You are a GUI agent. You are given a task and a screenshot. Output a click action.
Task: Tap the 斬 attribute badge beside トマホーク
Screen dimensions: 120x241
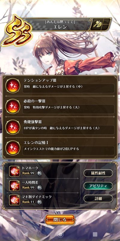click(x=40, y=173)
